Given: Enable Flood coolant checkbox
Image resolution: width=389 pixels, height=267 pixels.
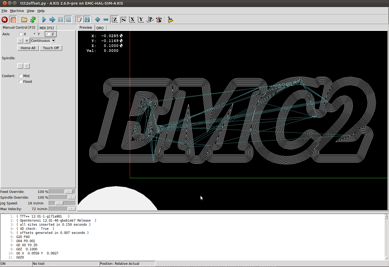Looking at the screenshot, I should pyautogui.click(x=20, y=81).
